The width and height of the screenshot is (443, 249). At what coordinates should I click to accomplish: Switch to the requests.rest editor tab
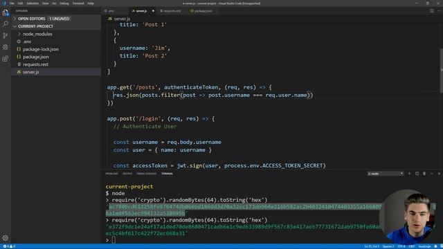(172, 11)
